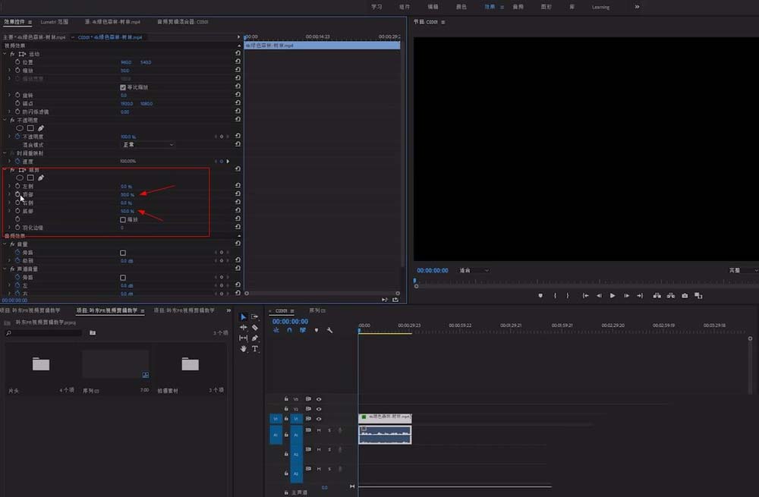The image size is (759, 497).
Task: Toggle snap magnet in timeline
Action: pos(289,331)
